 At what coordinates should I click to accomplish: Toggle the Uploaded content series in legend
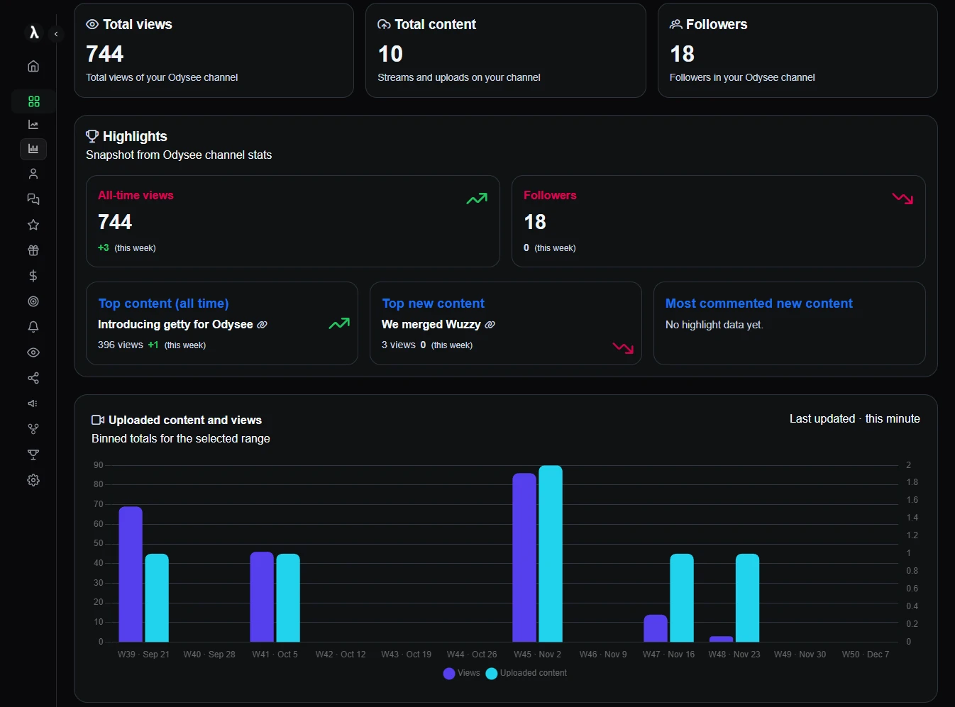(x=526, y=673)
